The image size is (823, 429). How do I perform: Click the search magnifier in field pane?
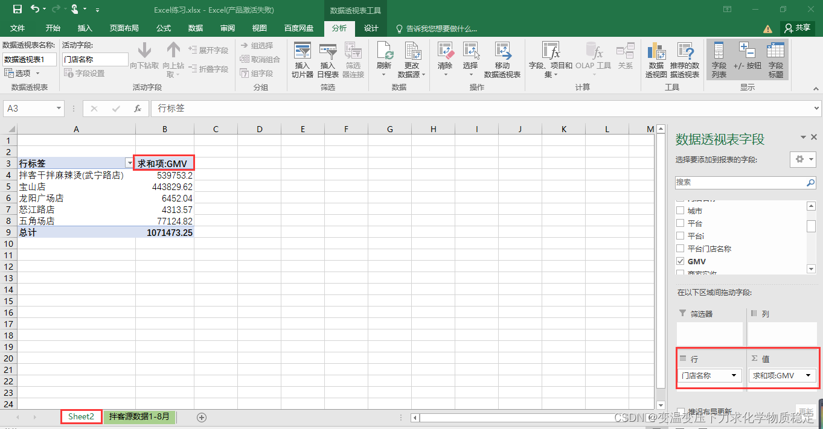810,182
